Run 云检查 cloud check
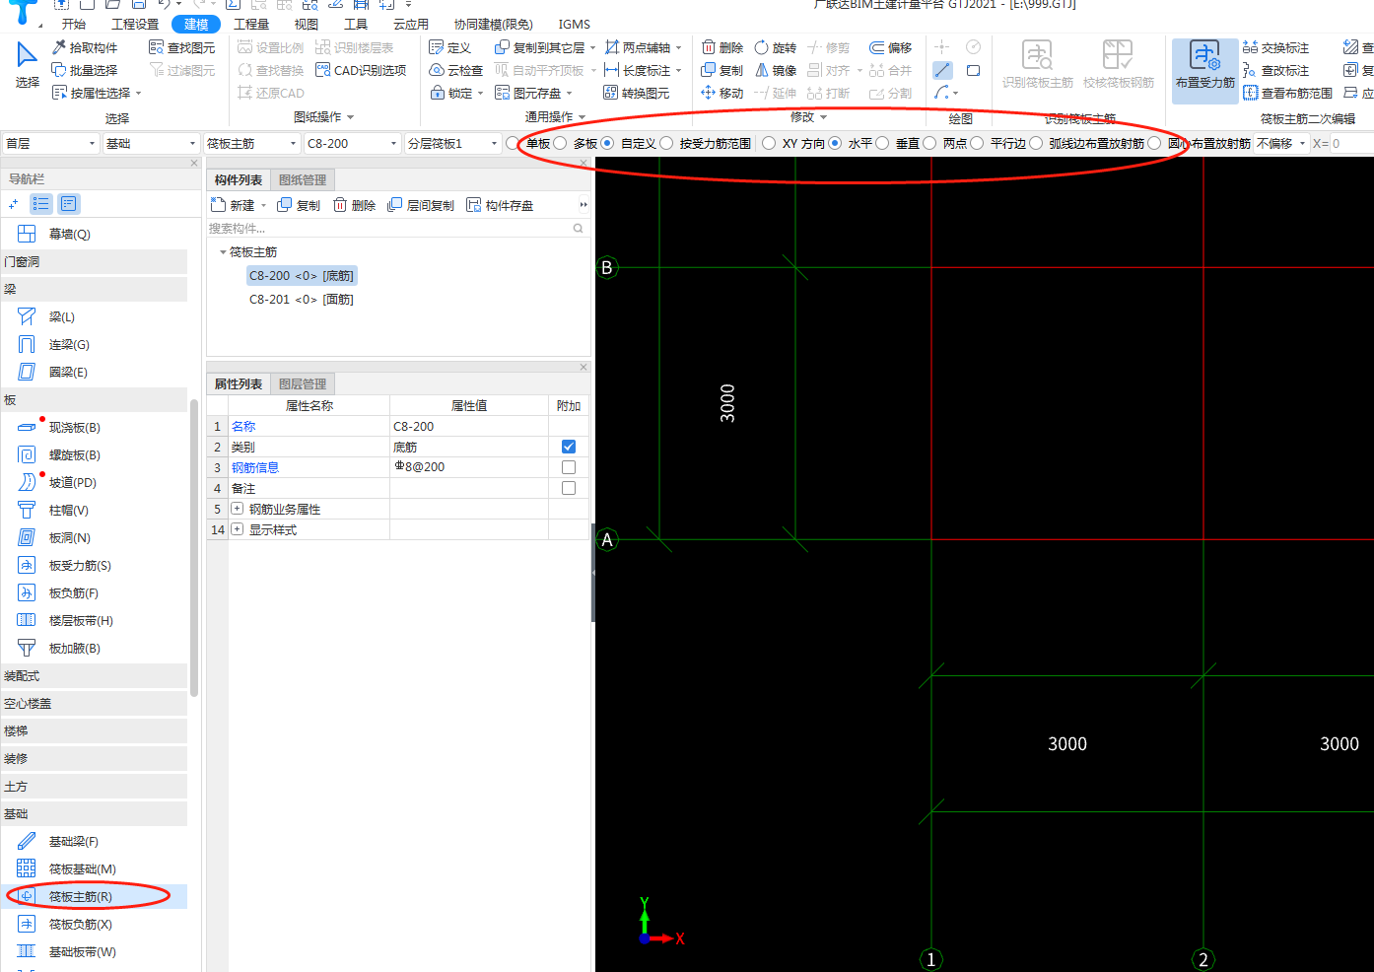 [456, 70]
